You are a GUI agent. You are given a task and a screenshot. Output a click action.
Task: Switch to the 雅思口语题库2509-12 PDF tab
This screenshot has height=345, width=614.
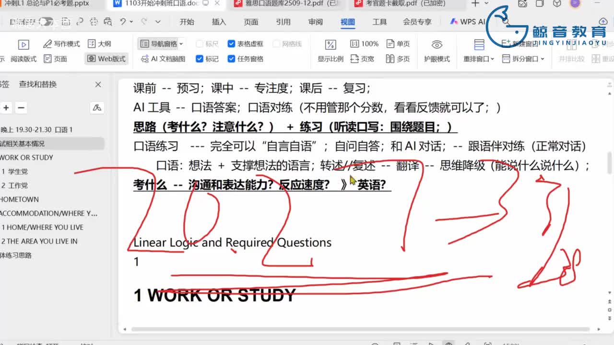click(287, 4)
